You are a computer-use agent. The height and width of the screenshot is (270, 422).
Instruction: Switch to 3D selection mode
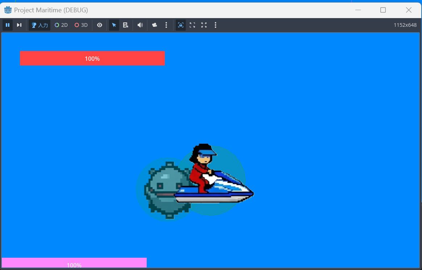coord(81,25)
